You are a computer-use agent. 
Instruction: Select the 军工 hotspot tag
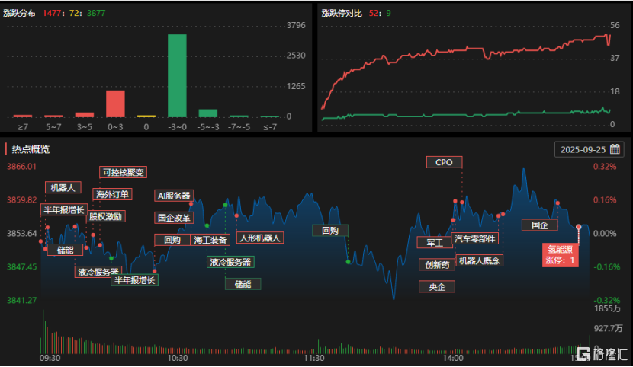435,243
